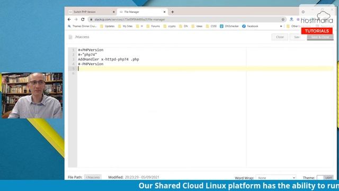Click the File Path .htaccess field
Viewport: 339px width, 191px height.
(x=93, y=177)
